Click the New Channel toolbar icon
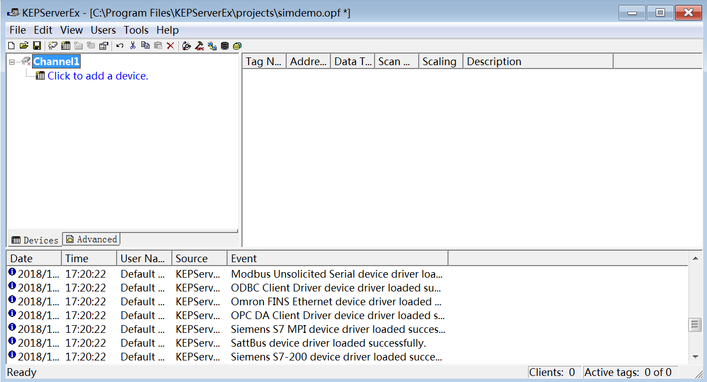 (x=53, y=46)
